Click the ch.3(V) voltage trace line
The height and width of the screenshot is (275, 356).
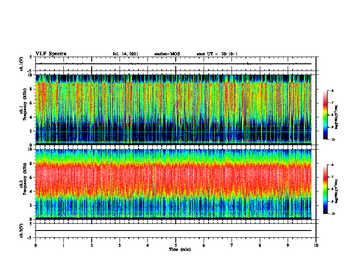(x=174, y=231)
